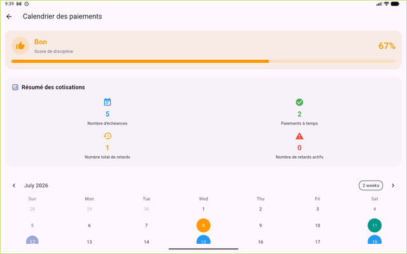Tap the Résumé des cotisations chart icon
The image size is (407, 254).
[x=15, y=88]
